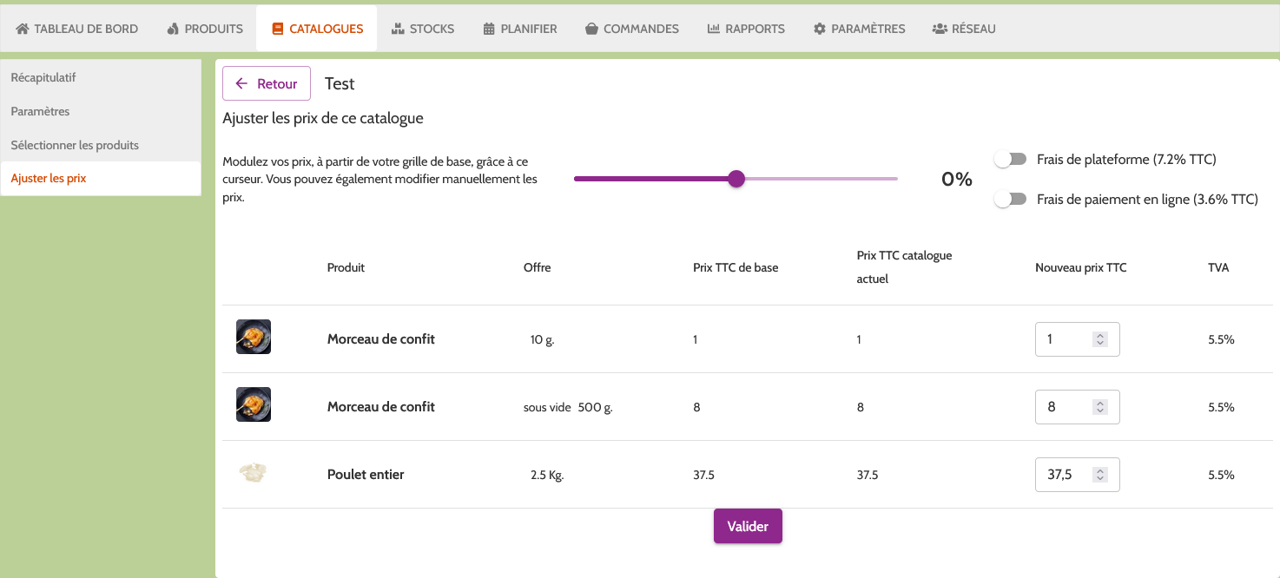
Task: Click the home icon beside Tableau de bord
Action: click(x=23, y=29)
